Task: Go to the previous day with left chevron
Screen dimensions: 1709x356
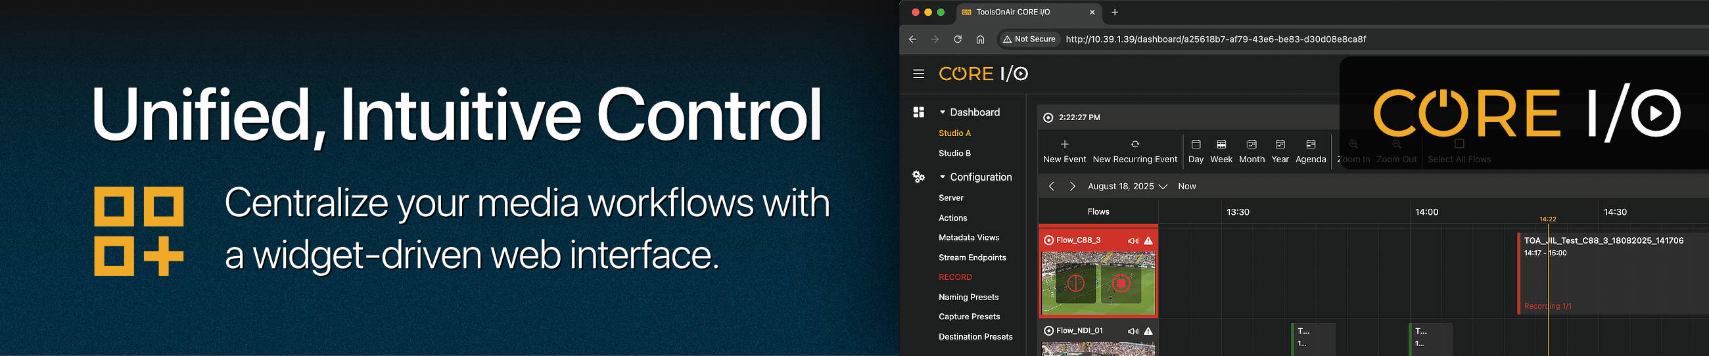Action: coord(1051,187)
